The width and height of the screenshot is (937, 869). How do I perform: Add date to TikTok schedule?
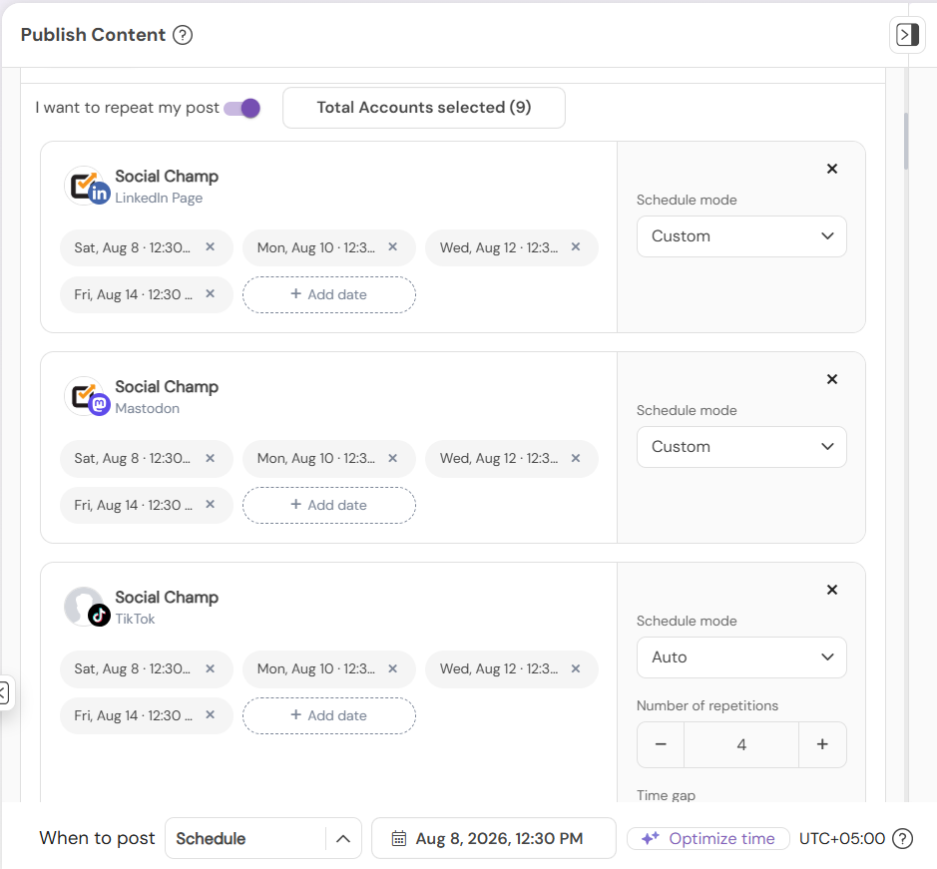(x=329, y=715)
